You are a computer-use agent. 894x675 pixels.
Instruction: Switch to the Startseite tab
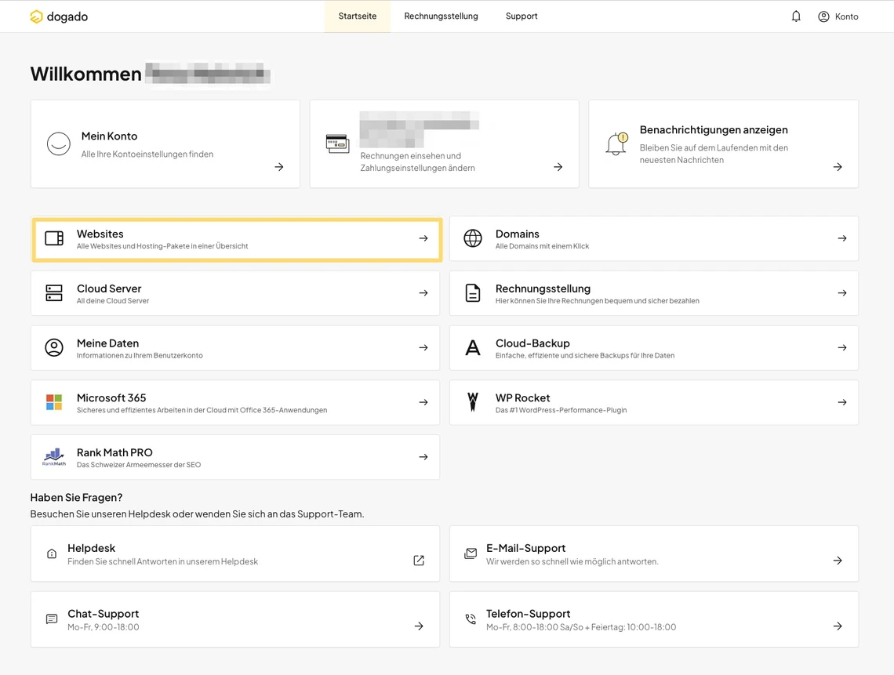tap(357, 15)
